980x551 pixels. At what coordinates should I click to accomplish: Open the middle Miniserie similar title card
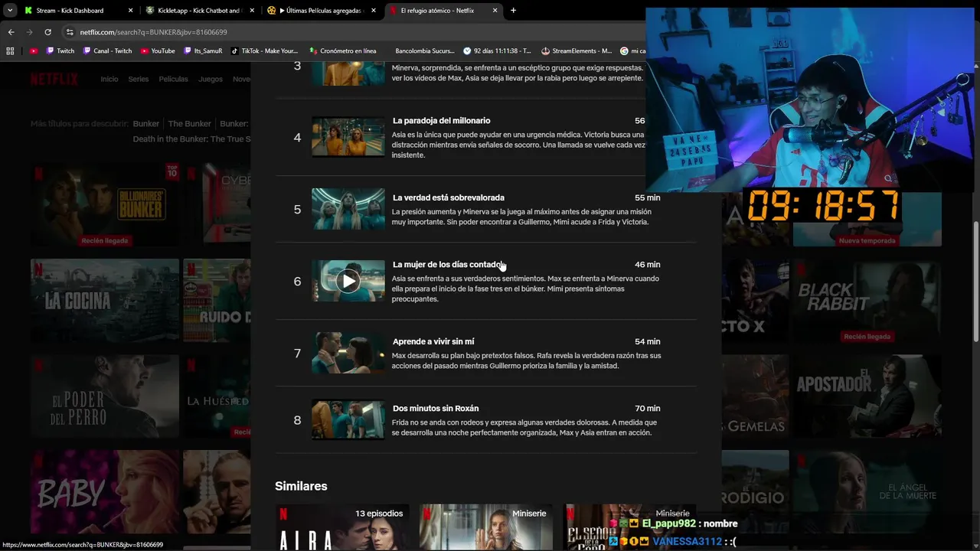pyautogui.click(x=485, y=527)
